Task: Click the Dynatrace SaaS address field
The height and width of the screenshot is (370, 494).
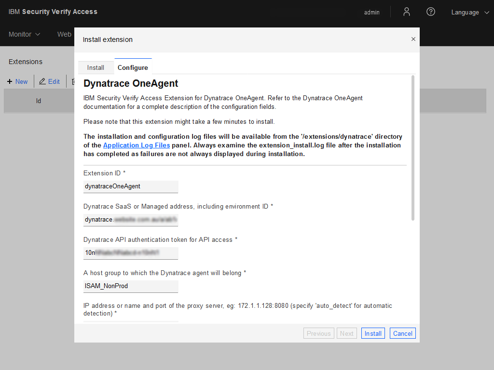Action: (131, 220)
